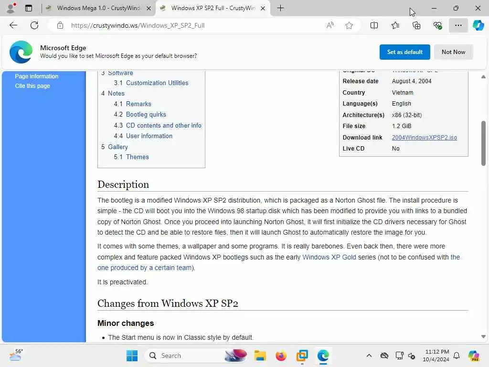This screenshot has width=489, height=367.
Task: Open cloud sync tray icon
Action: (384, 356)
